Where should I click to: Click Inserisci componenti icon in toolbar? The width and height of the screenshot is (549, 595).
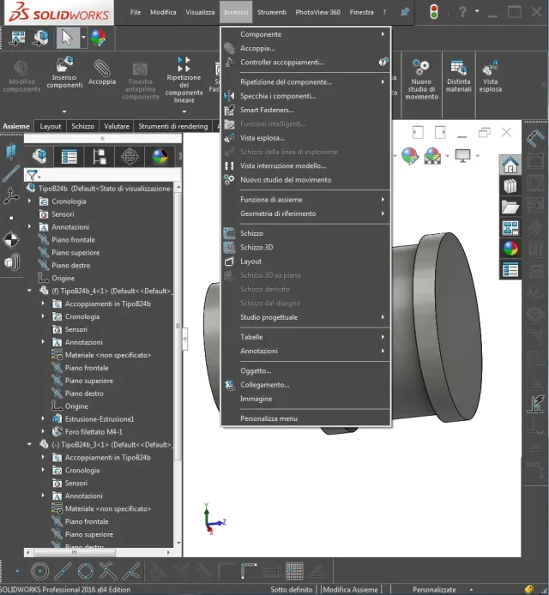pyautogui.click(x=64, y=65)
